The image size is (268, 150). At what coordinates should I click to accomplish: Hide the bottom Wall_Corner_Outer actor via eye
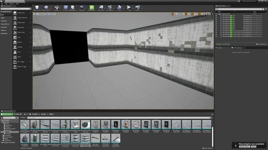[216, 36]
